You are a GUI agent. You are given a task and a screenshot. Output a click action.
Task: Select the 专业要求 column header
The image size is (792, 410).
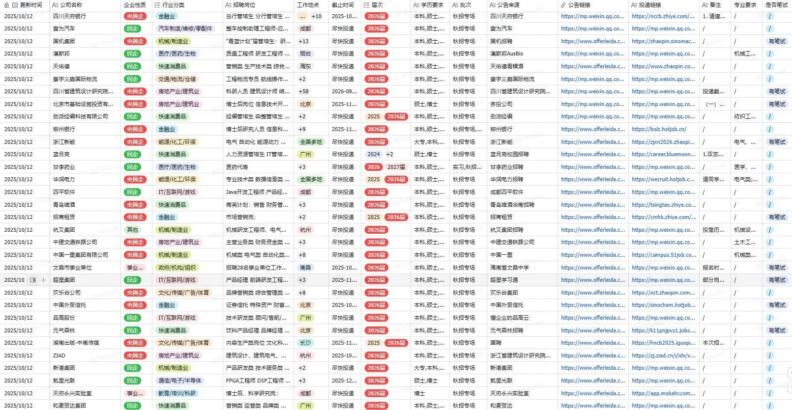745,5
